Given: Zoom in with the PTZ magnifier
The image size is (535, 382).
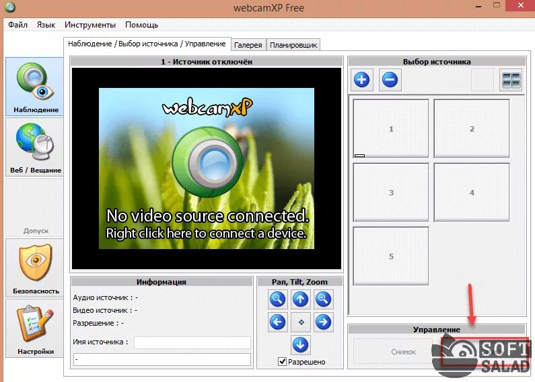Looking at the screenshot, I should pyautogui.click(x=323, y=299).
